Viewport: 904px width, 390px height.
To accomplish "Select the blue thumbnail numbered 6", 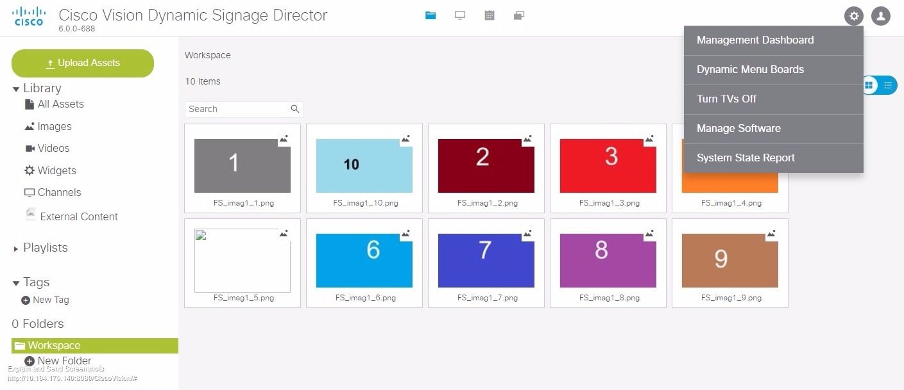I will point(364,261).
